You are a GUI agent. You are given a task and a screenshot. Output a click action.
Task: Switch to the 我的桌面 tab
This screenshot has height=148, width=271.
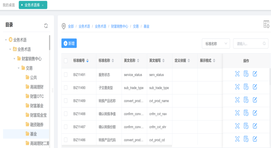[9, 5]
